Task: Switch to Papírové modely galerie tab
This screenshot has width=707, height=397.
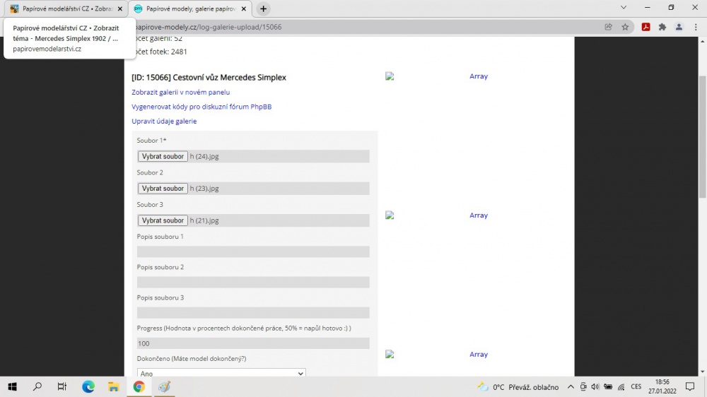Action: (190, 8)
